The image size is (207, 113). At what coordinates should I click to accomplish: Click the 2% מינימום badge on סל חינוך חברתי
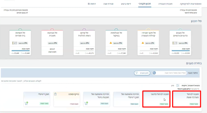pos(150,43)
